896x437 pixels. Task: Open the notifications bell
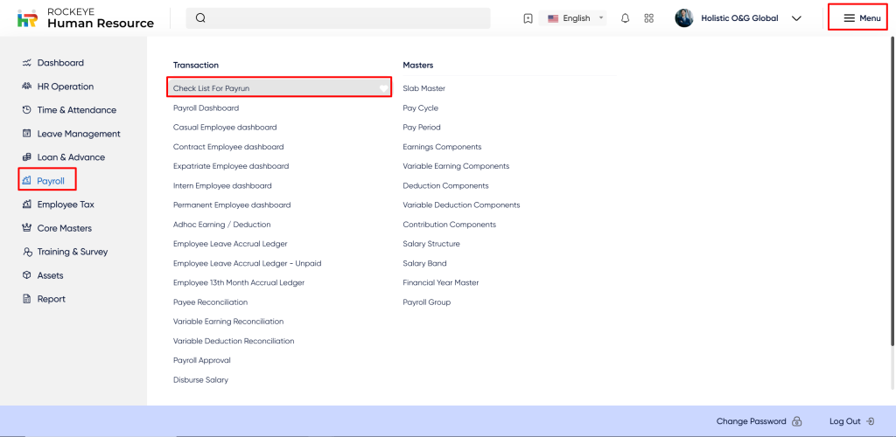pyautogui.click(x=625, y=18)
